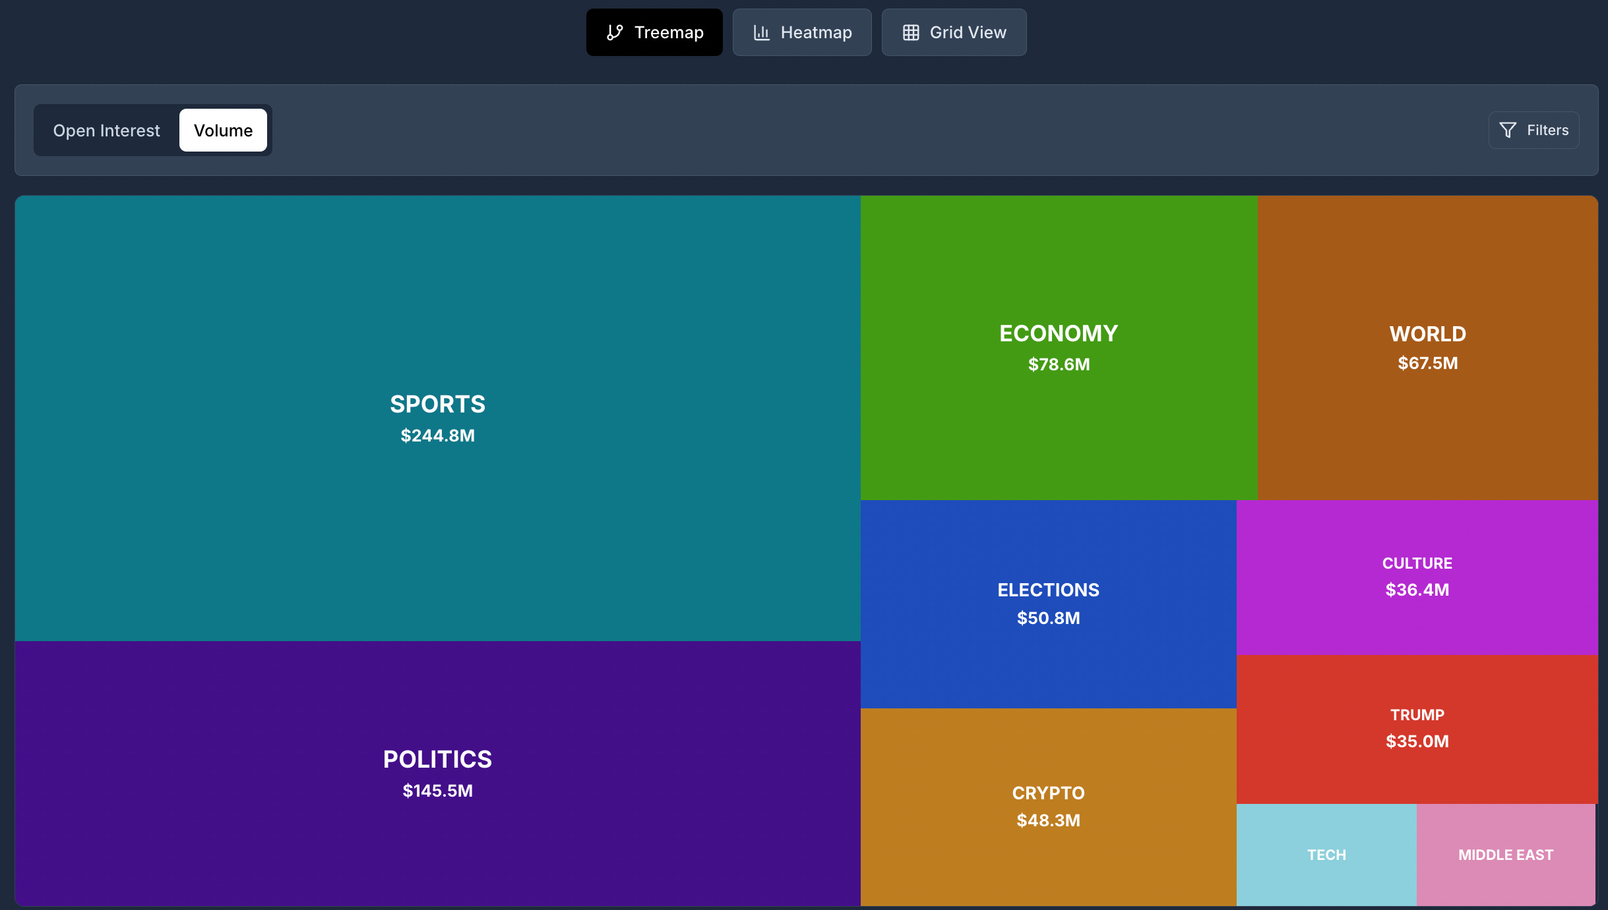Click the magenta Culture $36.4M tile
The height and width of the screenshot is (910, 1608).
(x=1417, y=577)
